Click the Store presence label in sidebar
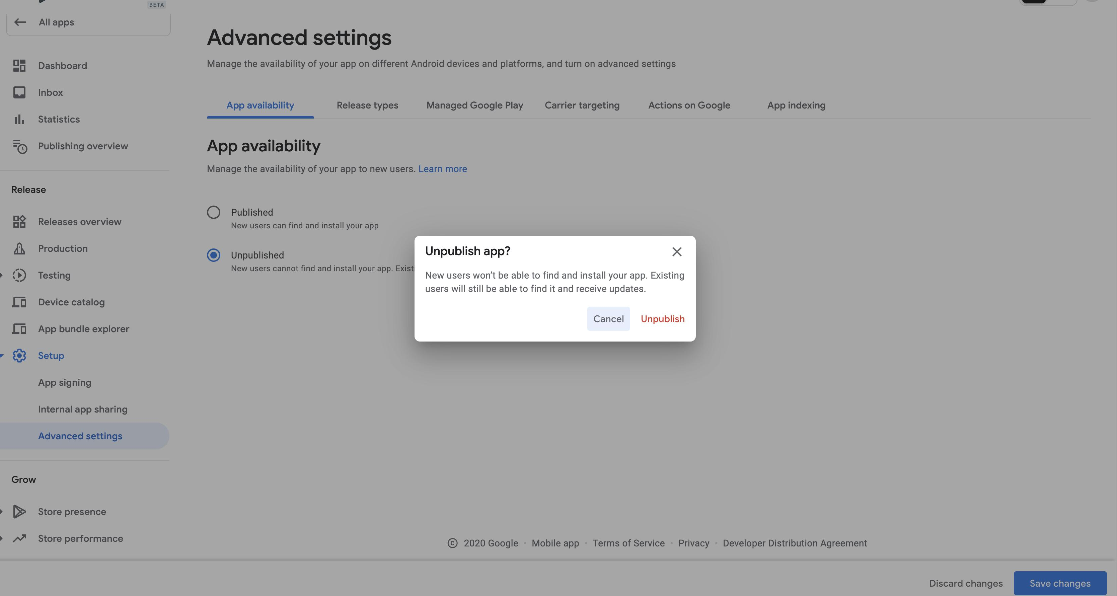The width and height of the screenshot is (1117, 596). [x=72, y=511]
